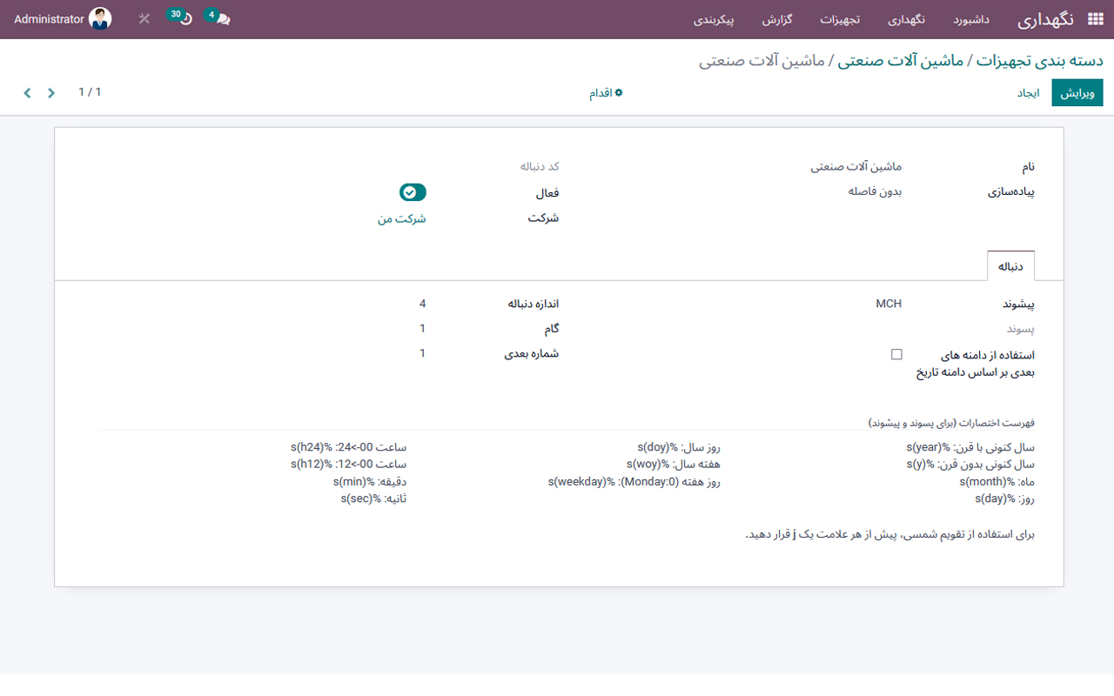
Task: Click the ایجاد create button
Action: (x=1030, y=92)
